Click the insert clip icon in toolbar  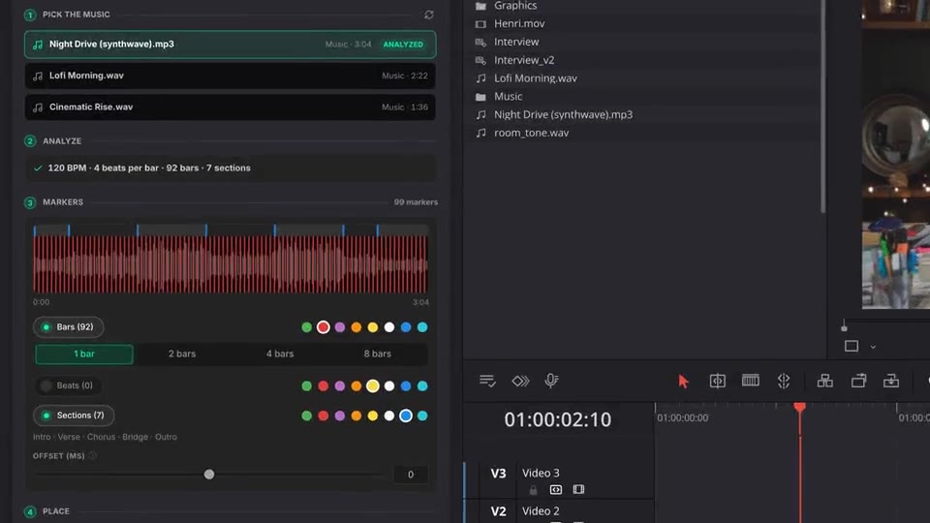point(825,381)
